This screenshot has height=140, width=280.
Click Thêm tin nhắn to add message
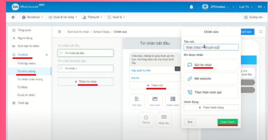pos(85,82)
